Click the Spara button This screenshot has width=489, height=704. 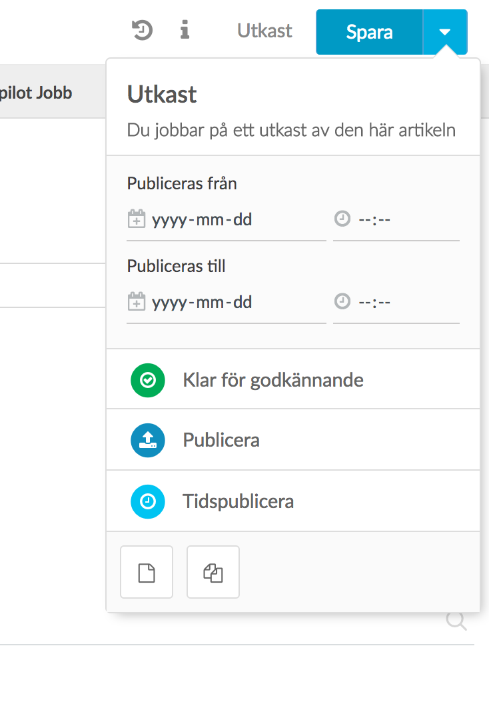click(x=368, y=31)
